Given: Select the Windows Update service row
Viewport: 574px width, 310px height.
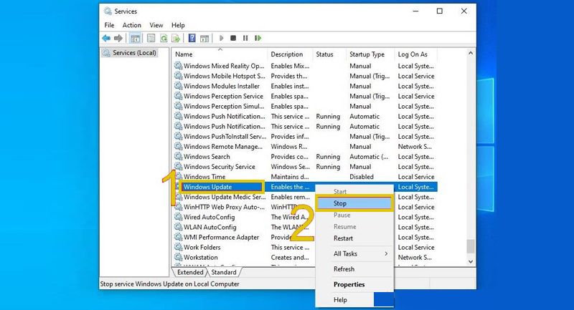Looking at the screenshot, I should 305,187.
